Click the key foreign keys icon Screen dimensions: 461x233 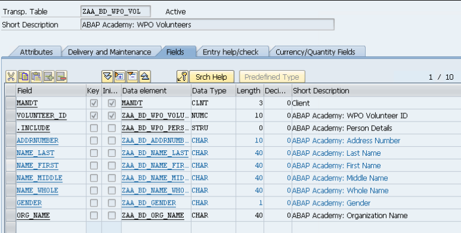pos(182,77)
